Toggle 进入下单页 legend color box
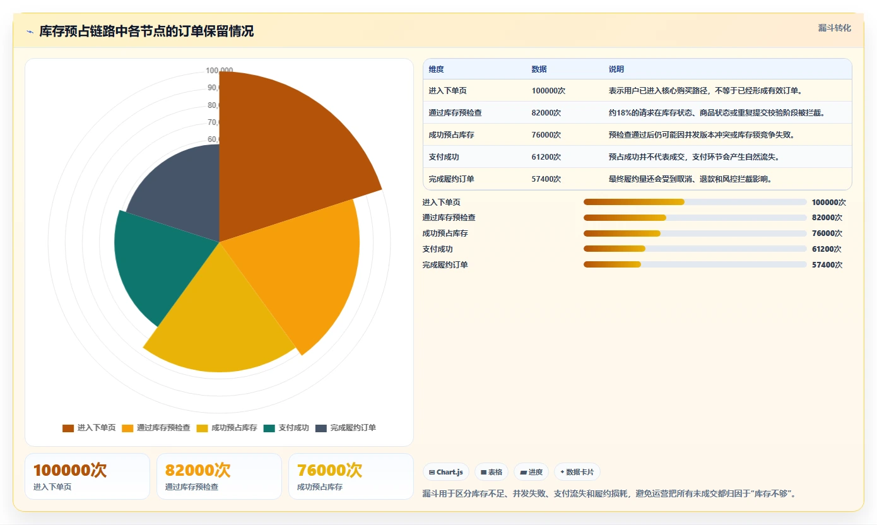The height and width of the screenshot is (525, 877). click(68, 428)
